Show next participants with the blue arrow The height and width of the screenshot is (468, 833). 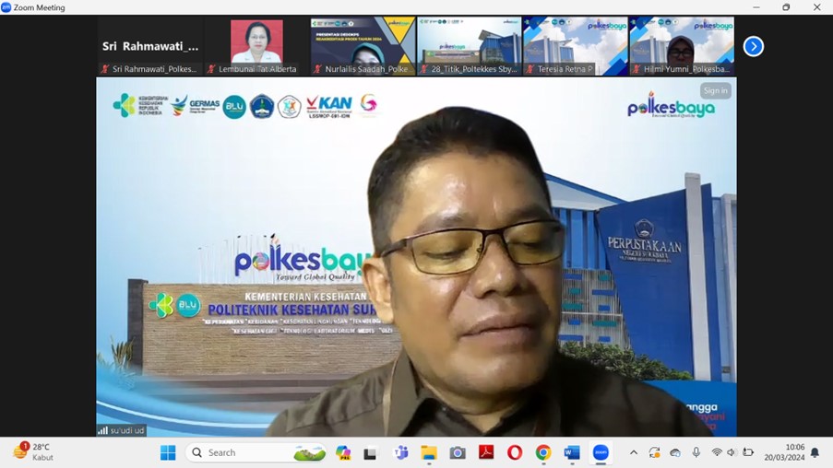pos(753,46)
